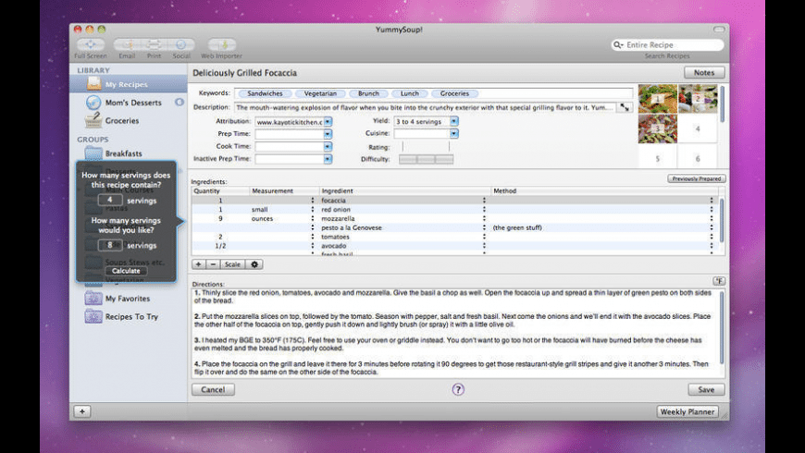Screen dimensions: 805x453
Task: Toggle the °F temperature unit button
Action: tap(719, 281)
